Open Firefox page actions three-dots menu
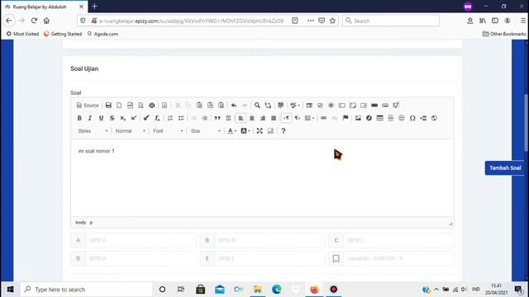This screenshot has width=529, height=297. pos(311,21)
